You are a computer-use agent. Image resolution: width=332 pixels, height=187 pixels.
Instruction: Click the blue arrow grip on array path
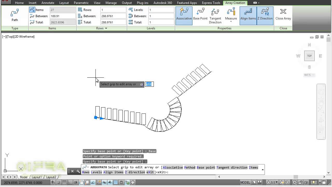[x=102, y=118]
